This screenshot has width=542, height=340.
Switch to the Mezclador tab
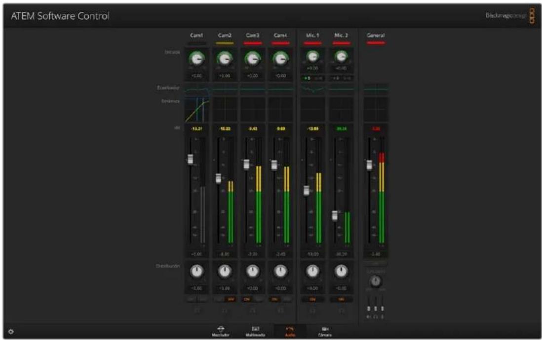pos(221,331)
